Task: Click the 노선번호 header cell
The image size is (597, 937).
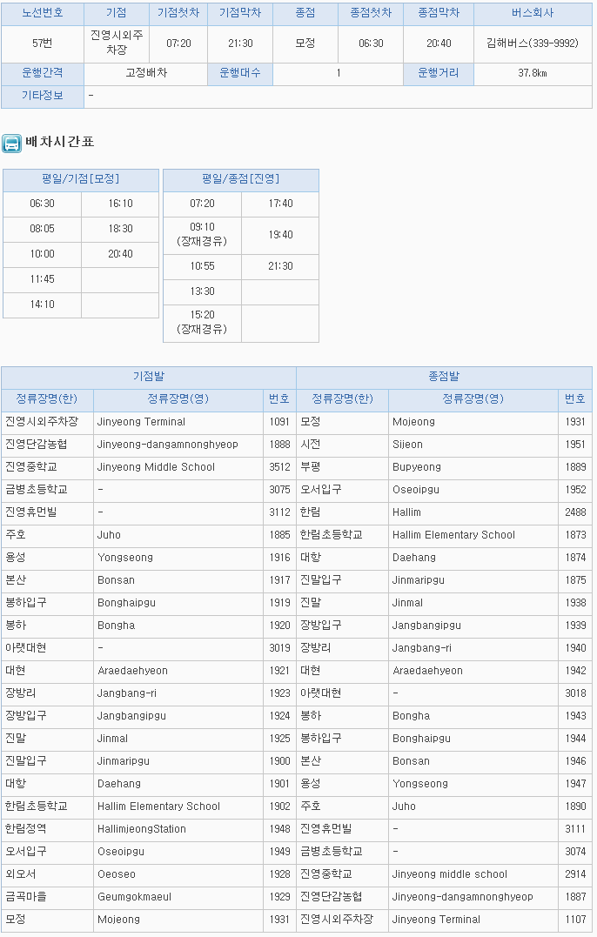Action: (43, 13)
